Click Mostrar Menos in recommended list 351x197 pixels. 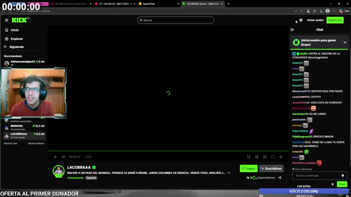pos(36,143)
